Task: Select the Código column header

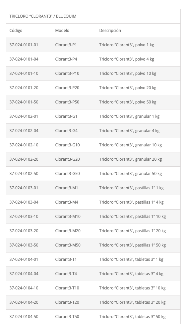Action: coord(16,31)
